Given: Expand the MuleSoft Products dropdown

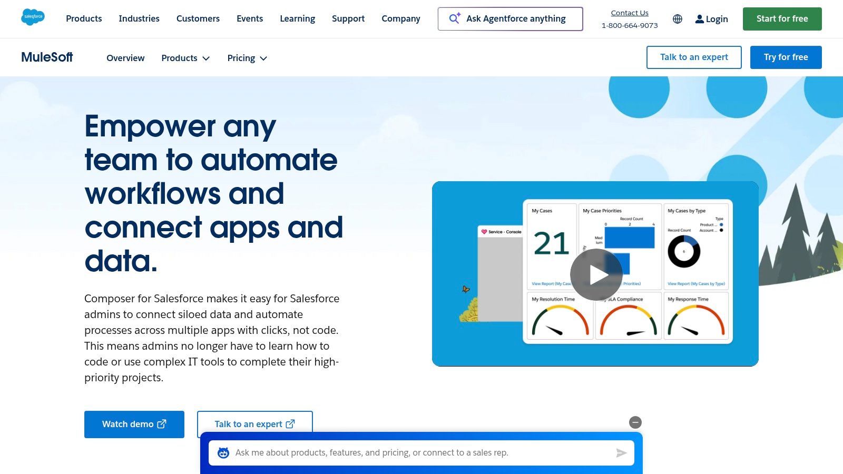Looking at the screenshot, I should tap(185, 58).
